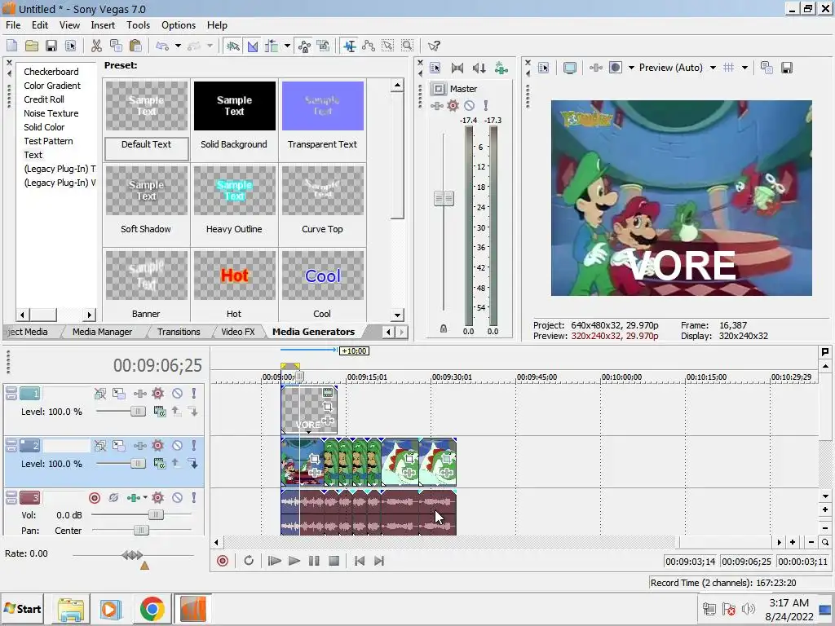Screen dimensions: 835x626
Task: Click the Master volume fader handle
Action: coord(444,199)
